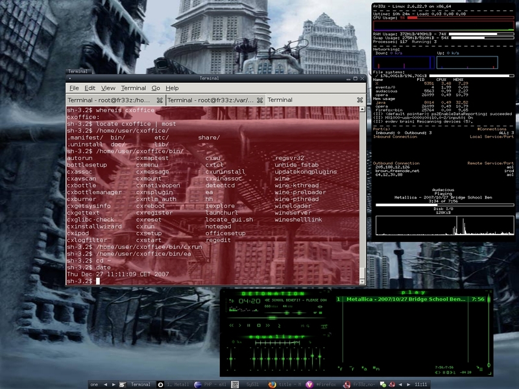Click Terminal icon in taskbar
This screenshot has width=519, height=389.
pos(123,384)
